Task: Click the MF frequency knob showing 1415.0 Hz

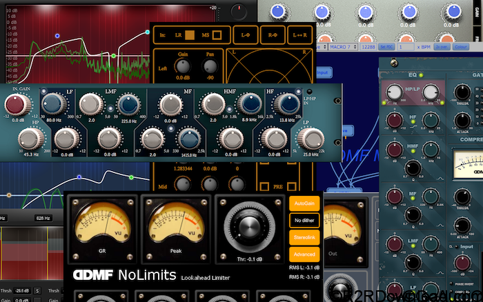Action: (190, 139)
